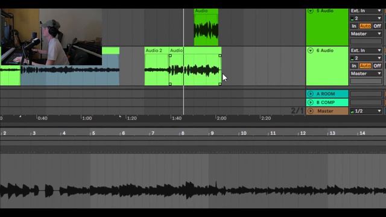Set 5 Audio monitor to Auto
This screenshot has height=217, width=386.
[365, 26]
